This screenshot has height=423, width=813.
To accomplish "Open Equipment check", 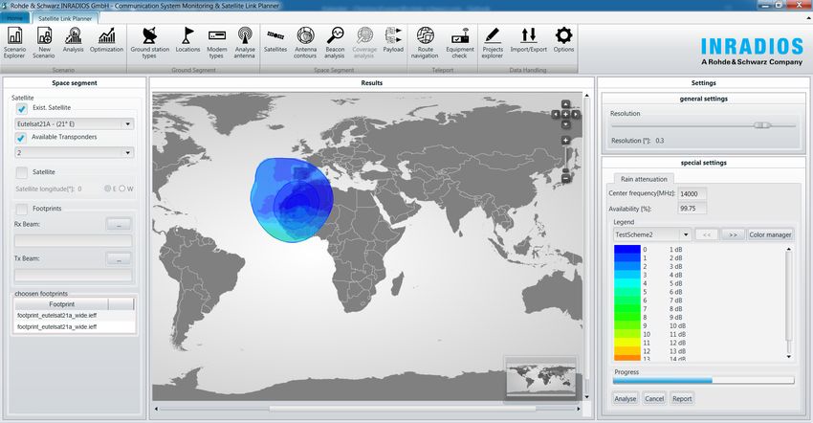I will point(459,42).
